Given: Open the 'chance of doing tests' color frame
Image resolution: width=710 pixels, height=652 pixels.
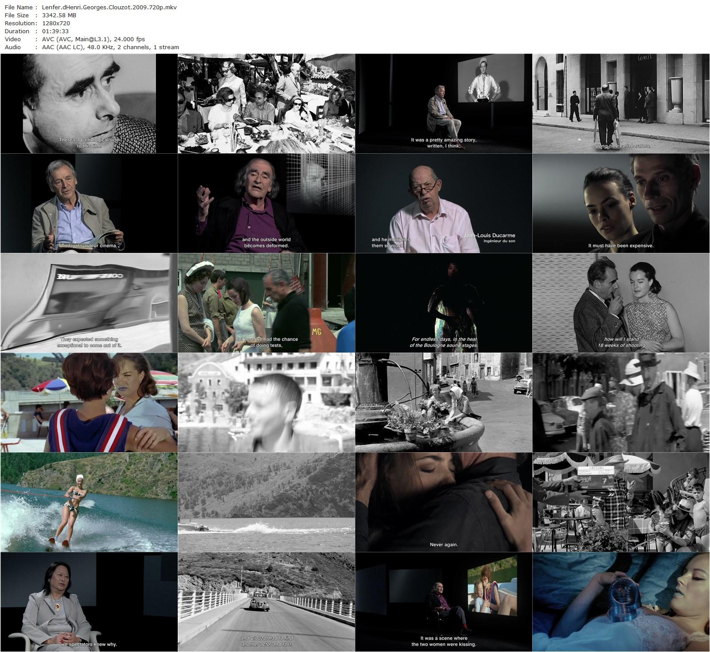Looking at the screenshot, I should tap(266, 303).
